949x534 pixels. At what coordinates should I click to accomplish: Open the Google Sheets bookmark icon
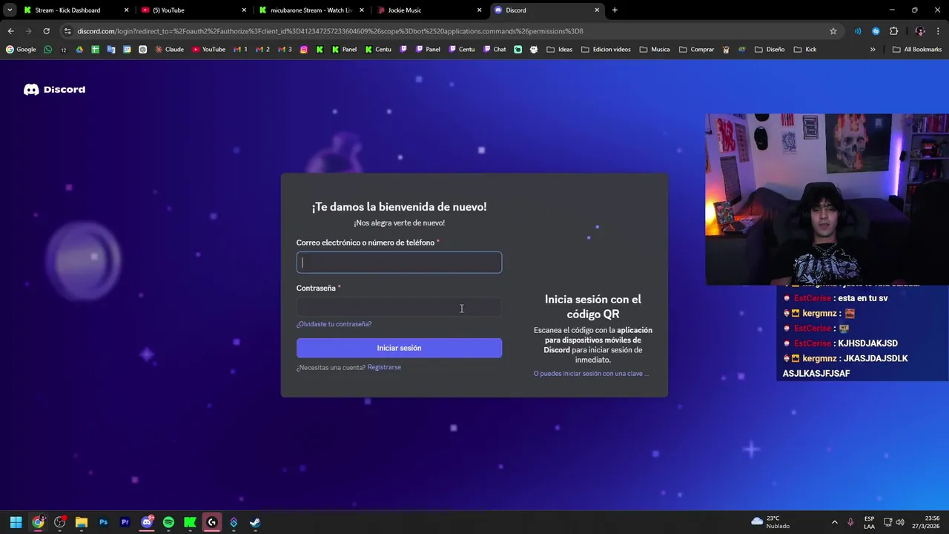[96, 50]
